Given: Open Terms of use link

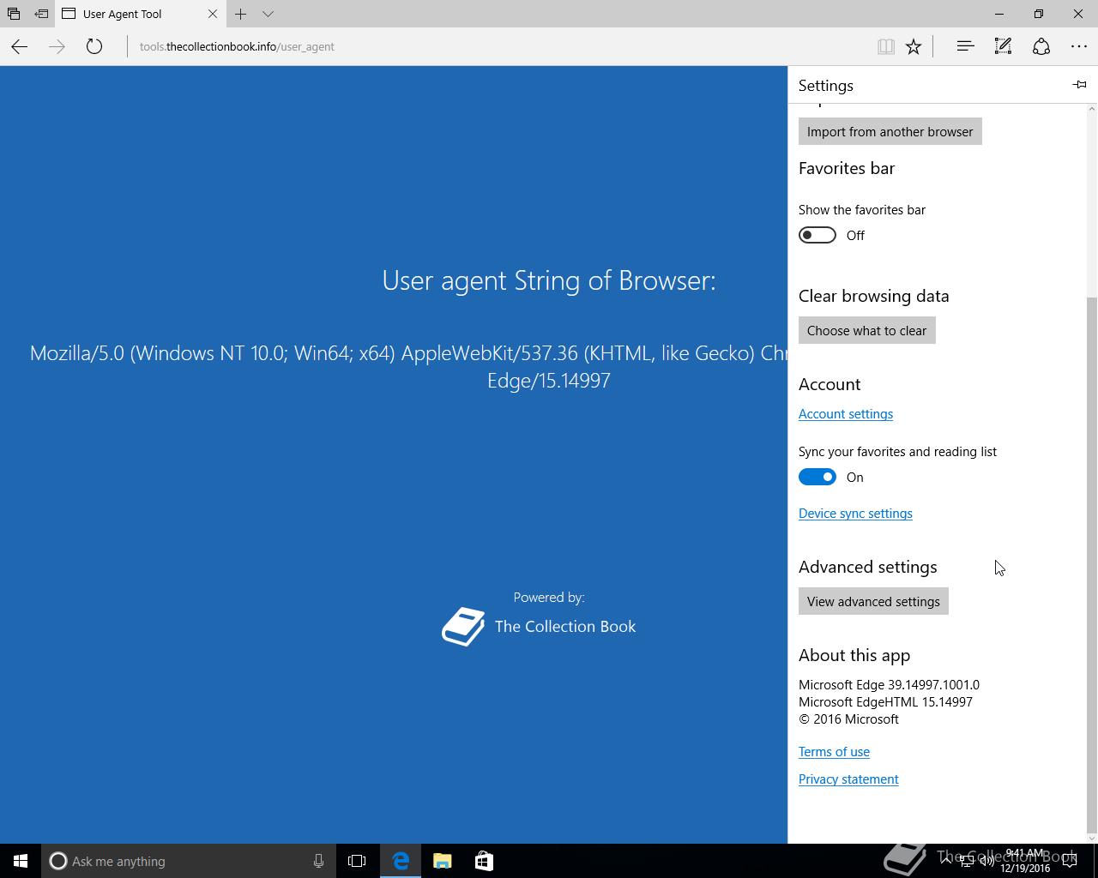Looking at the screenshot, I should pos(834,751).
